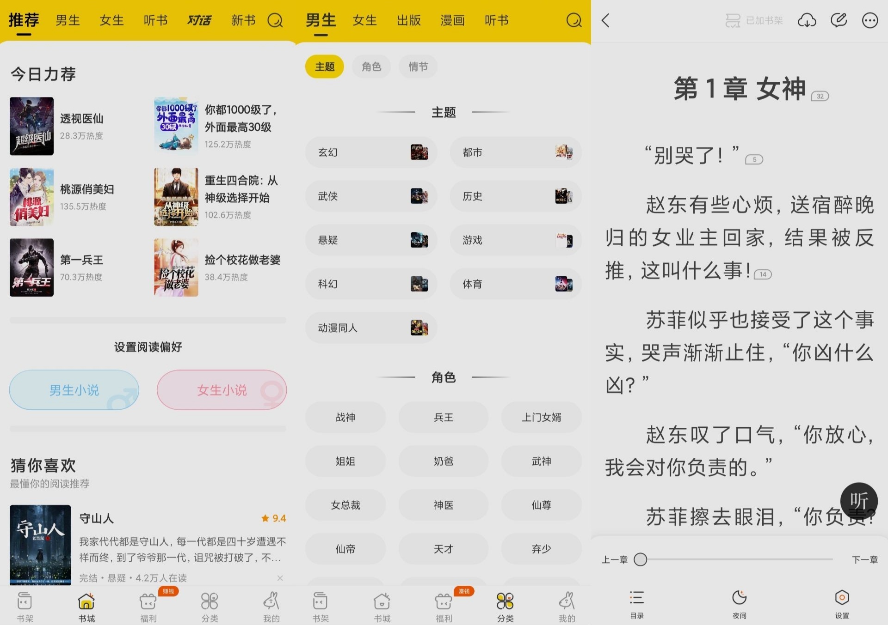Choose the 女生小说 reading preference
Image resolution: width=888 pixels, height=625 pixels.
222,390
